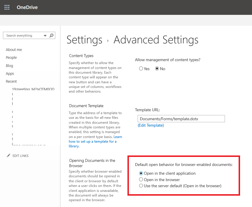
Task: Select Open in the client application
Action: pyautogui.click(x=141, y=173)
